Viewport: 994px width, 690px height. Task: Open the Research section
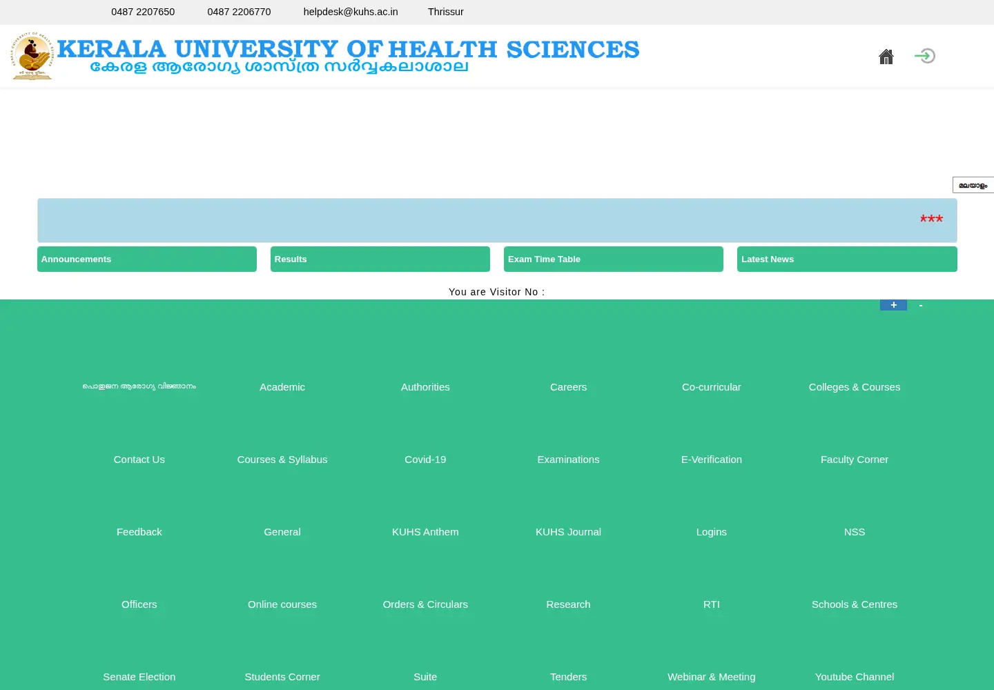[x=569, y=604]
